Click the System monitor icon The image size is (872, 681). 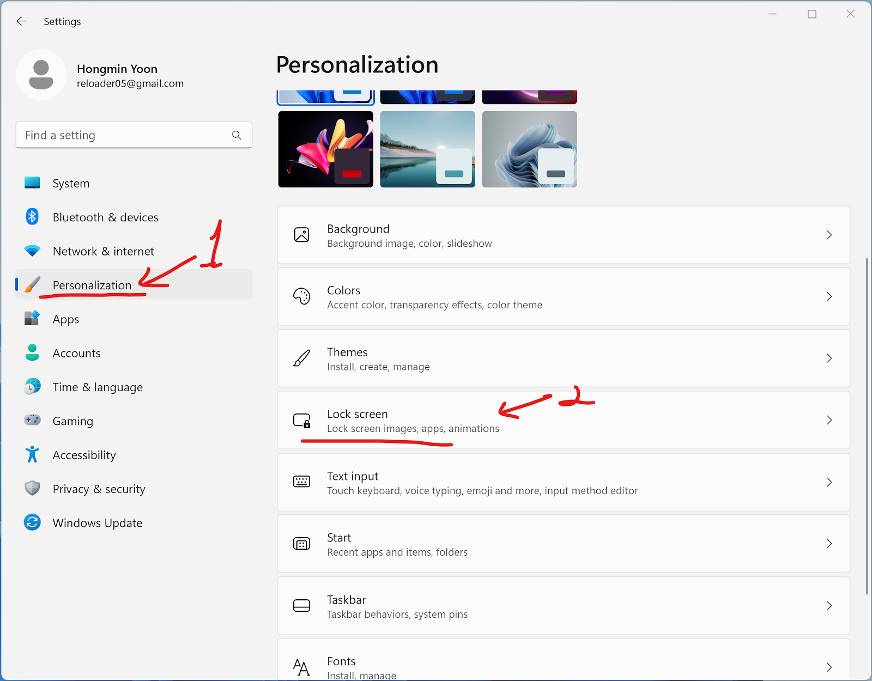32,183
